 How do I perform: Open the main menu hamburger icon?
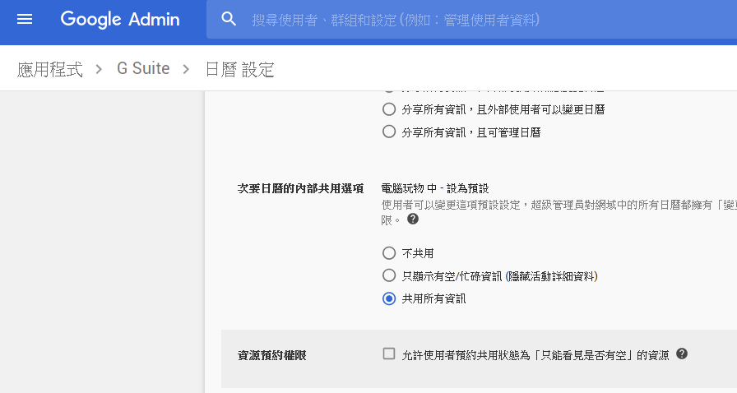(25, 19)
